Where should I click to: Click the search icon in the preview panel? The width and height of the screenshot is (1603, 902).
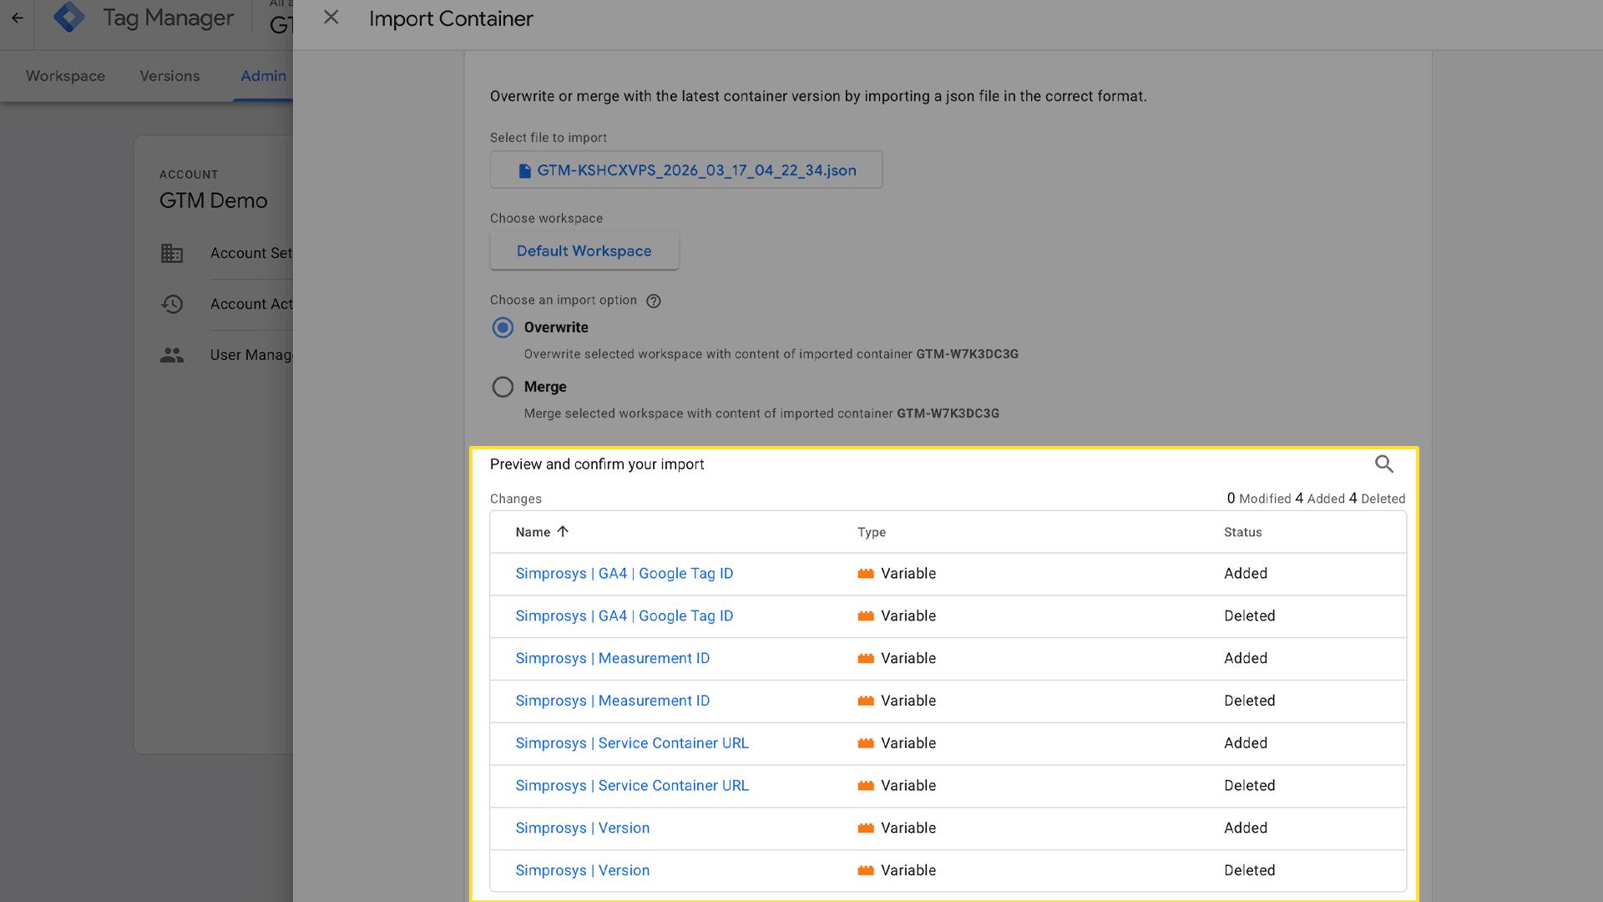click(x=1384, y=464)
